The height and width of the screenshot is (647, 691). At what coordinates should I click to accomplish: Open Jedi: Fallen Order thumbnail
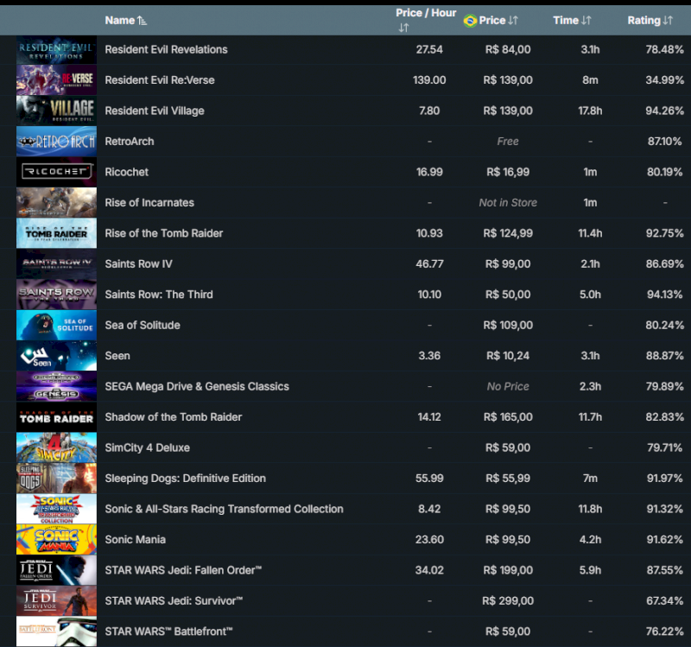tap(56, 570)
